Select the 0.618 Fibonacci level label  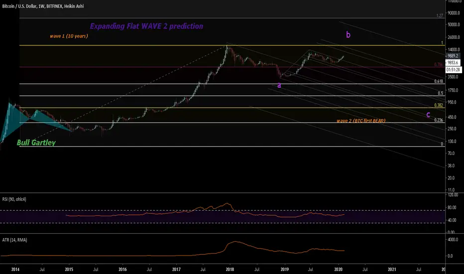(x=439, y=82)
